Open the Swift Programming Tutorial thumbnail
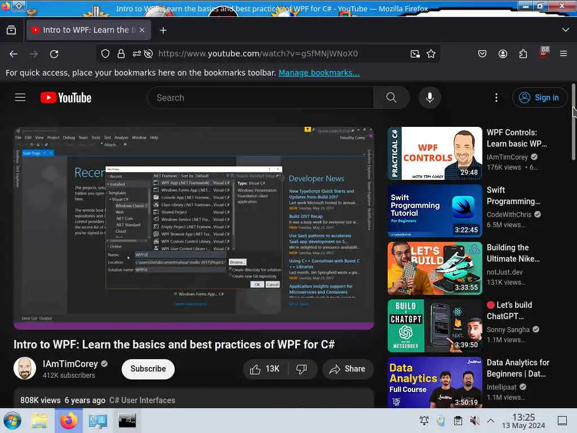 (435, 211)
